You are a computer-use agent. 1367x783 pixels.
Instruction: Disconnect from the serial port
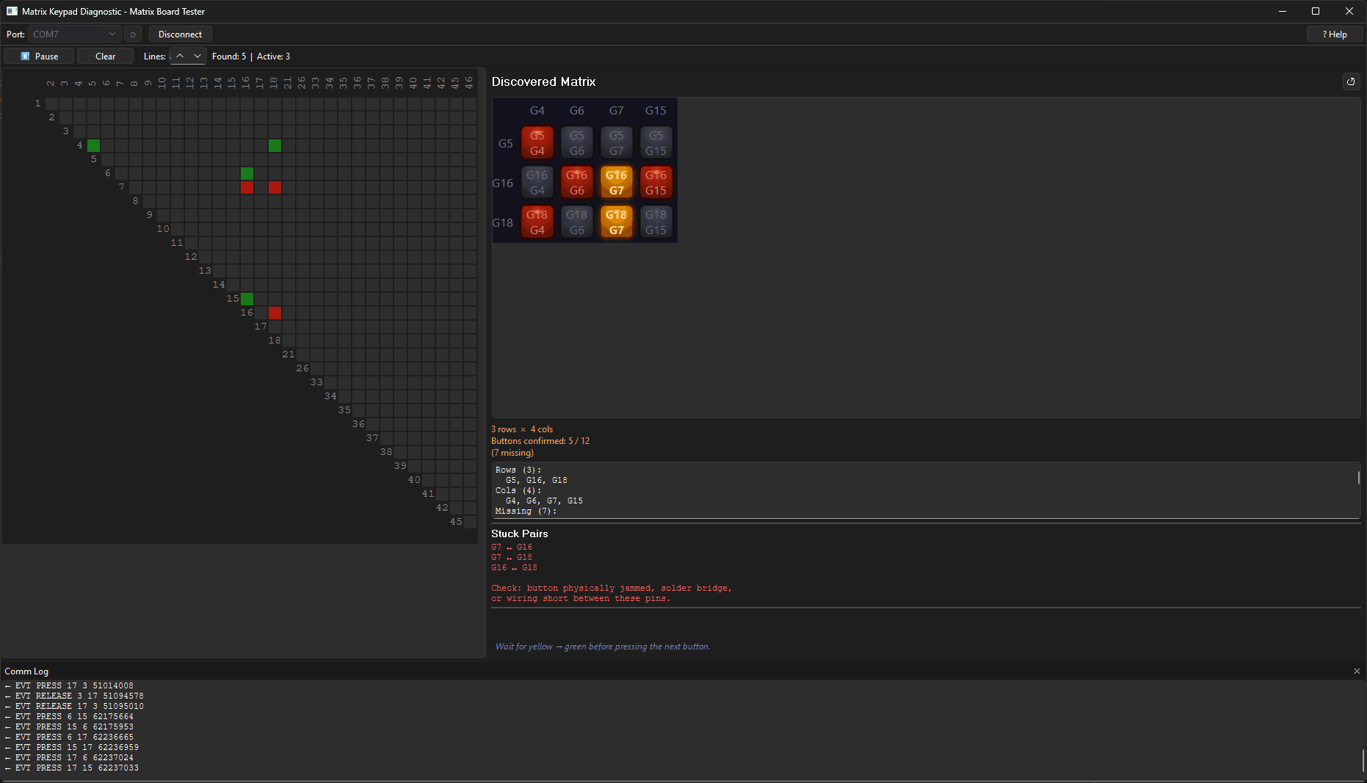(x=180, y=34)
